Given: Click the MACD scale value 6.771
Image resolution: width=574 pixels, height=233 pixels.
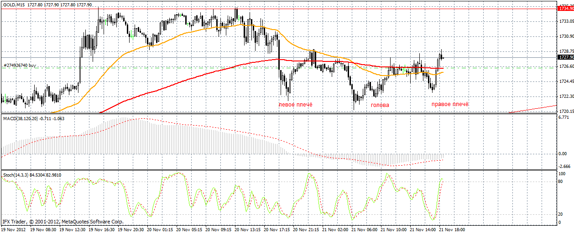Looking at the screenshot, I should pyautogui.click(x=564, y=117).
